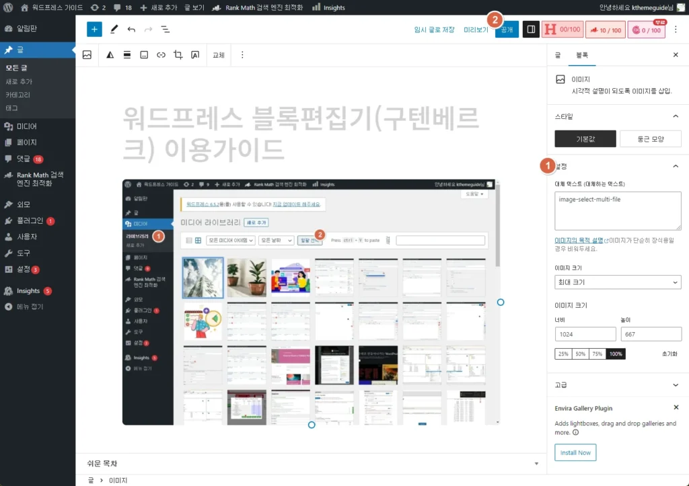Add caption icon in block toolbar

tap(144, 55)
